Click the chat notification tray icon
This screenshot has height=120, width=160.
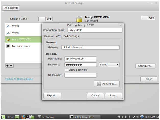(119, 117)
